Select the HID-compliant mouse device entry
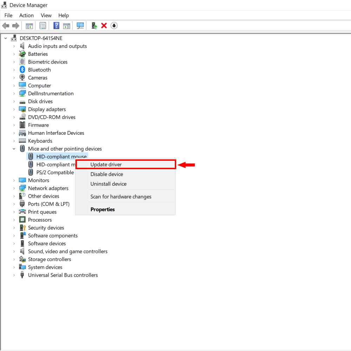Screen dimensions: 351x351 [x=61, y=156]
